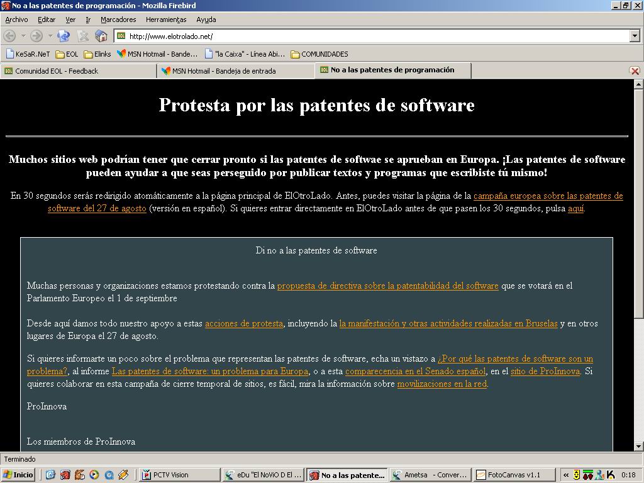Click the 'Terminado' status bar text

[19, 459]
